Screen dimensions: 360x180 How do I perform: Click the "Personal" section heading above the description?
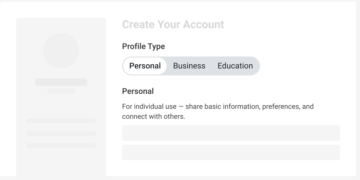pyautogui.click(x=138, y=91)
